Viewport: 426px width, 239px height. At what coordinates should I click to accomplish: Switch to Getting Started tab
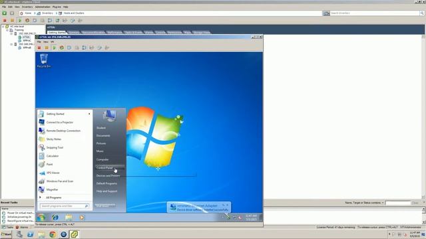[x=57, y=33]
